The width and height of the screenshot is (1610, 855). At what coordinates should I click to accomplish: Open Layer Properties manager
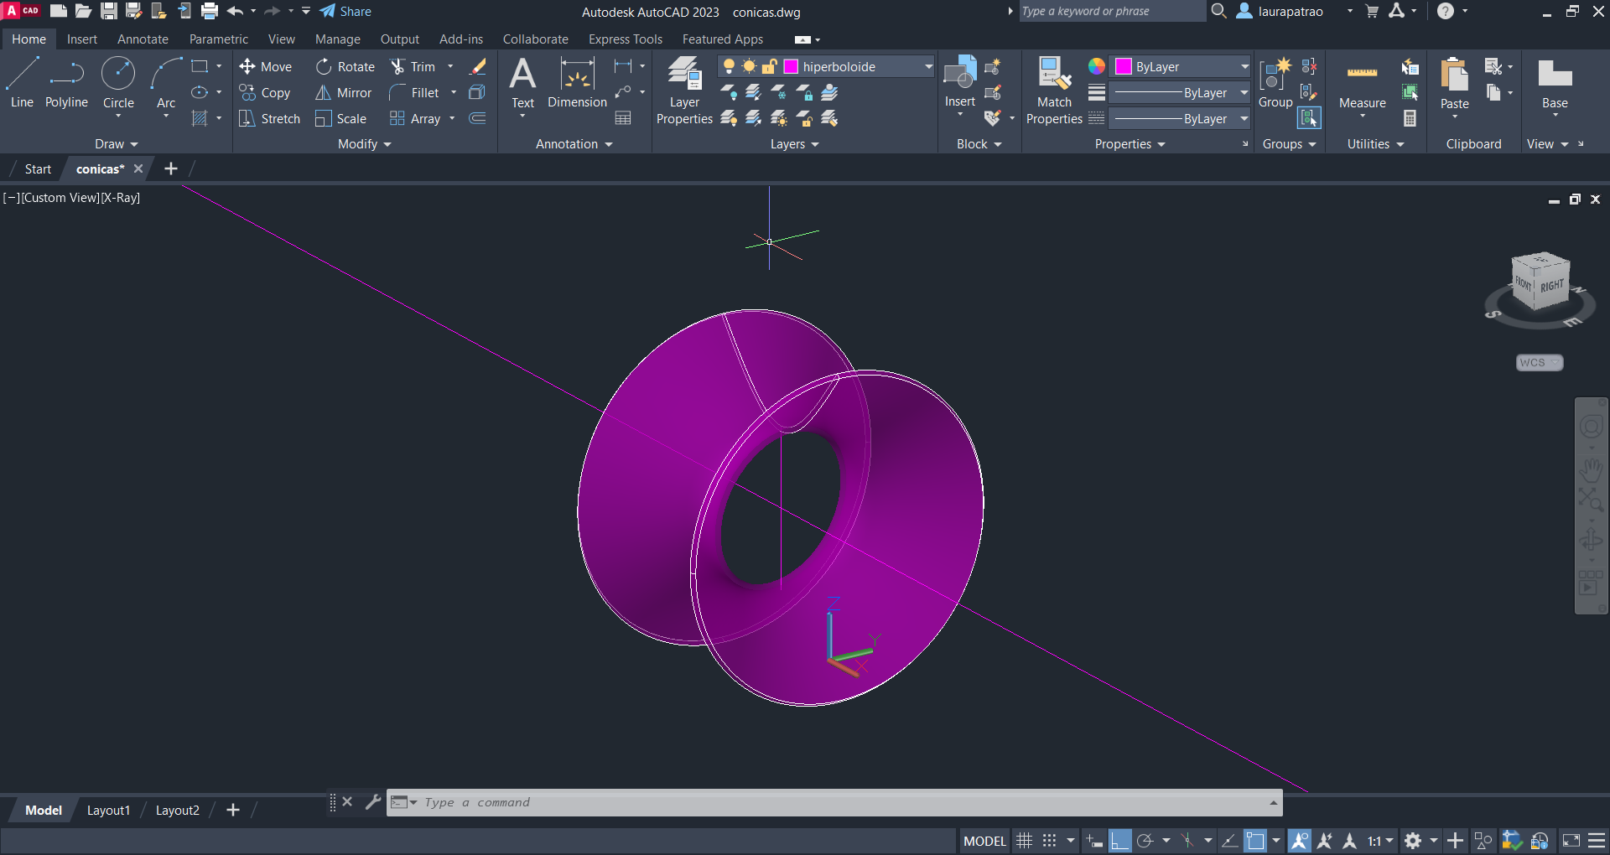[684, 91]
